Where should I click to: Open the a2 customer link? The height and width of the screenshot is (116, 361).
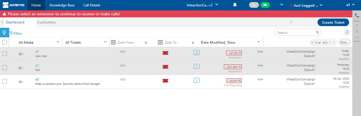coord(37,79)
